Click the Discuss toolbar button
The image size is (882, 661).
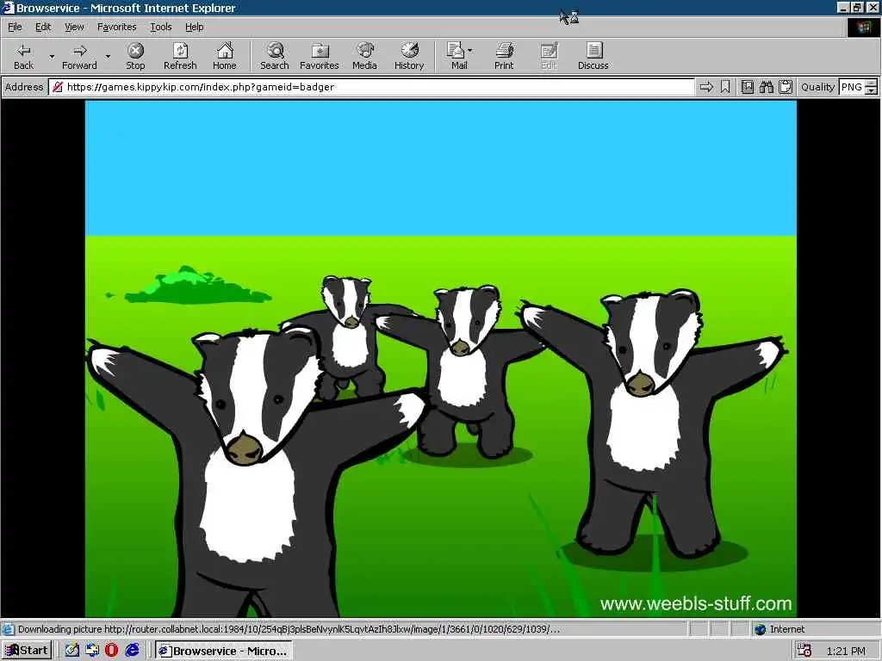point(593,56)
